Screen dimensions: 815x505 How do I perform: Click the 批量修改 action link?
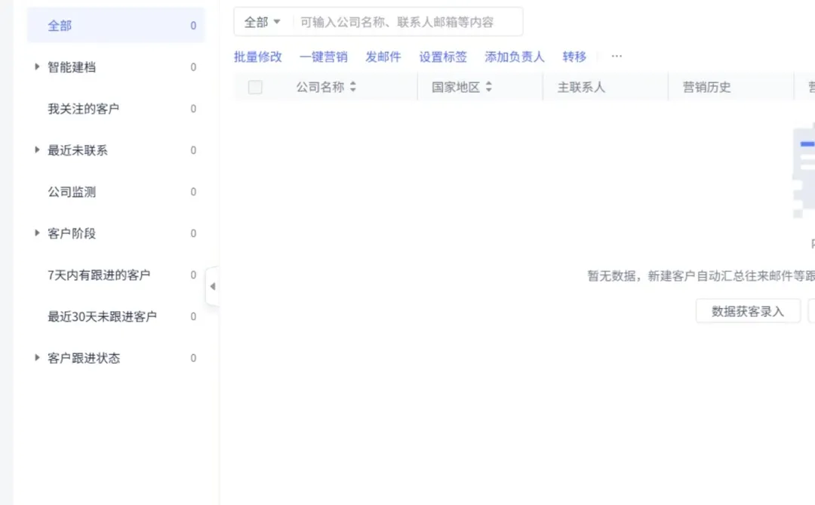pos(259,56)
